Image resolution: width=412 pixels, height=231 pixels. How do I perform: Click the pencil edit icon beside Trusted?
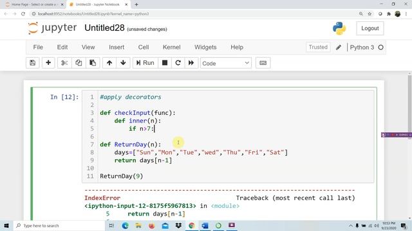(x=339, y=47)
